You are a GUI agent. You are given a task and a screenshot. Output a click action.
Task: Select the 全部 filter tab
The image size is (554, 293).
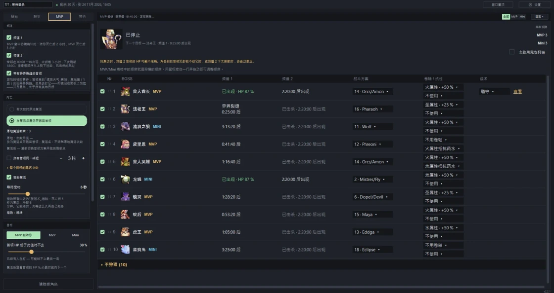(x=506, y=17)
